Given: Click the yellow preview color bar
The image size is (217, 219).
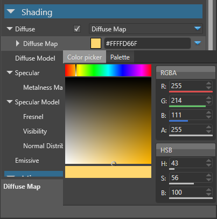Looking at the screenshot, I should coord(108,172).
